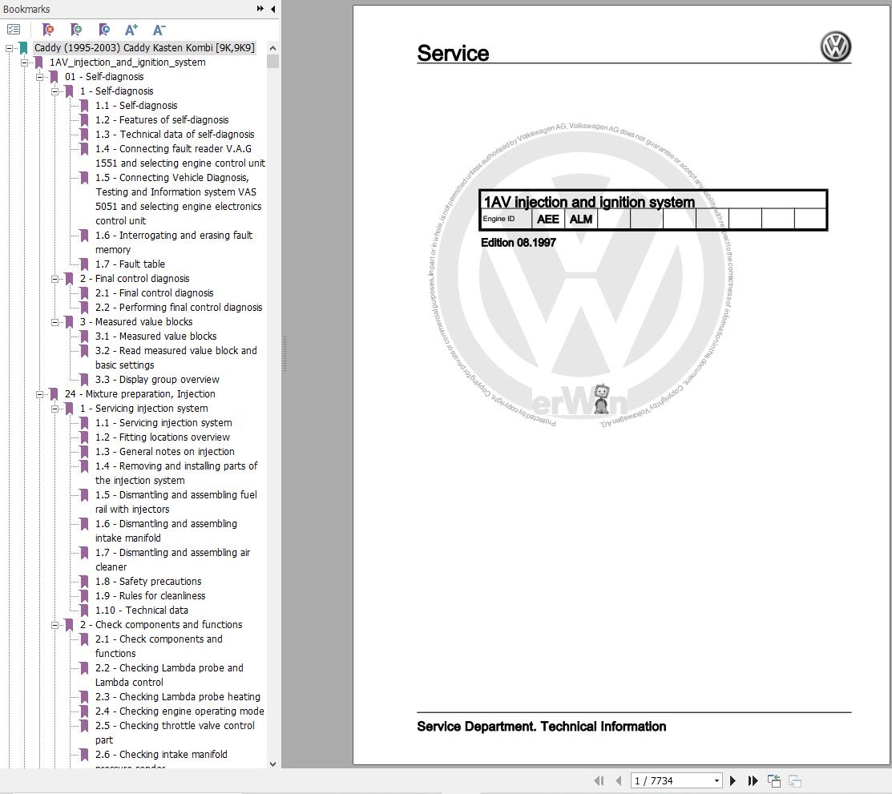892x794 pixels.
Task: Go to first page button
Action: [x=599, y=781]
